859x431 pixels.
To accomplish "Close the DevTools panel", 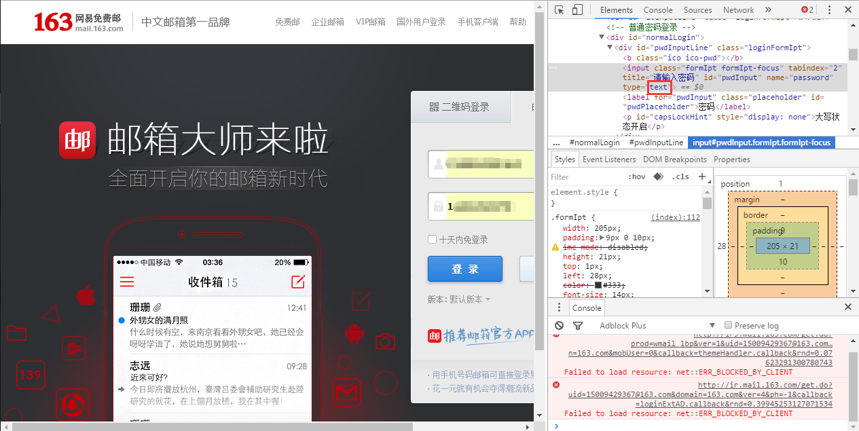I will pyautogui.click(x=848, y=10).
